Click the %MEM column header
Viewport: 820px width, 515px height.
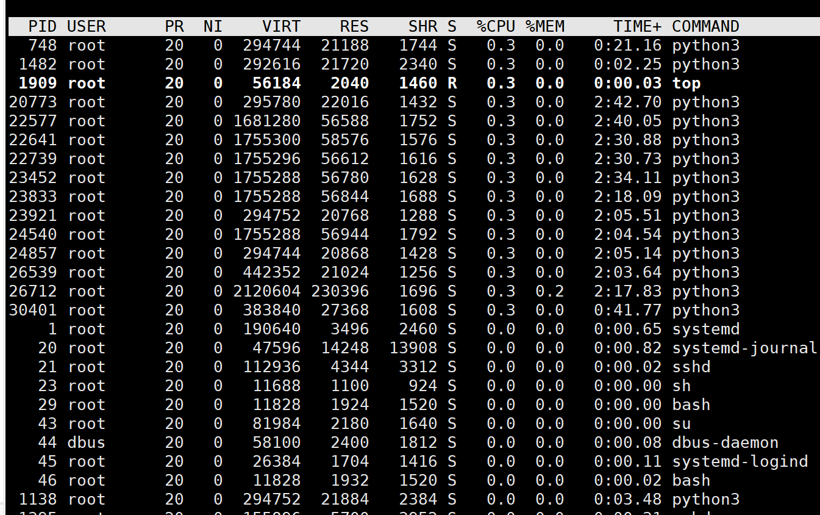(545, 26)
